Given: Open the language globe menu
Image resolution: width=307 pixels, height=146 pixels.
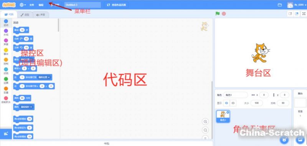Looking at the screenshot, I should tap(23, 5).
